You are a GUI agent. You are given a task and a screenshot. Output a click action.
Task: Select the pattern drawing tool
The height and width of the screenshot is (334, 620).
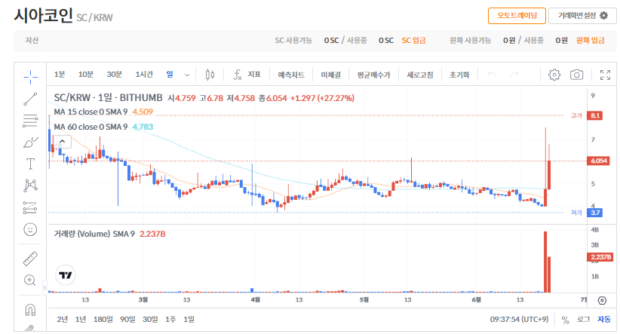pos(30,185)
